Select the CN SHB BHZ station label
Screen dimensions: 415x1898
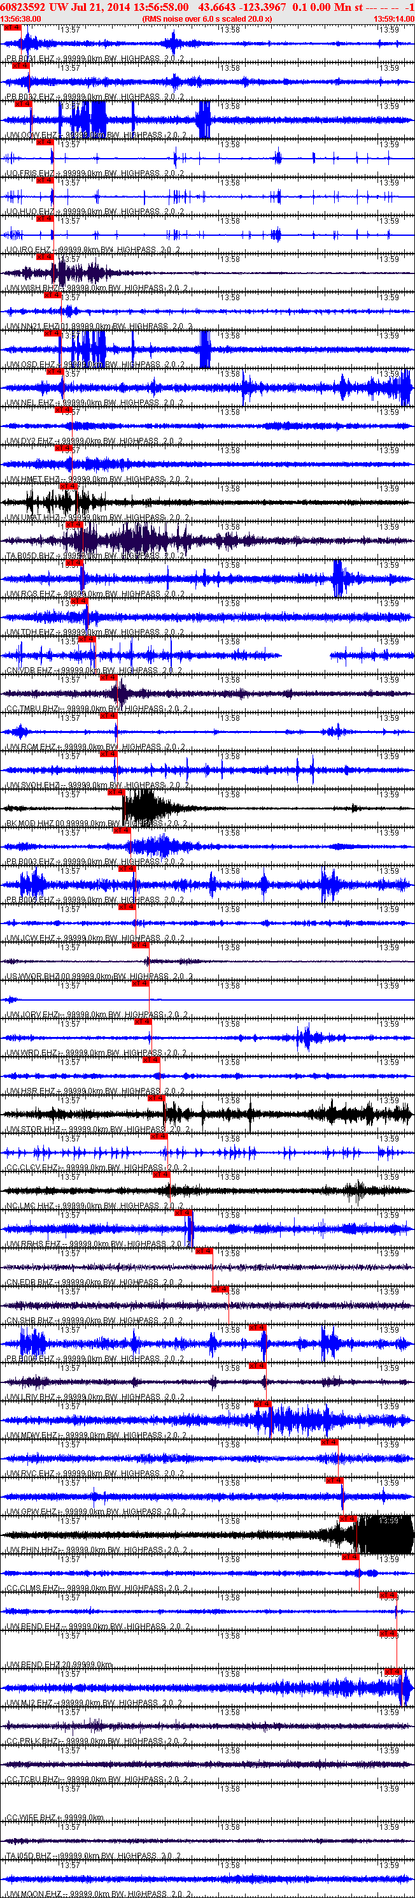(x=94, y=1321)
